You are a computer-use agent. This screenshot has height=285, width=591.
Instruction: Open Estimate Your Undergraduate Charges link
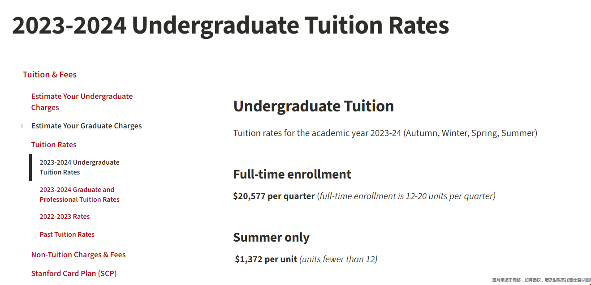click(x=82, y=102)
